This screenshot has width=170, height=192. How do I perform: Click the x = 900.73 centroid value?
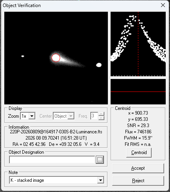(x=138, y=113)
